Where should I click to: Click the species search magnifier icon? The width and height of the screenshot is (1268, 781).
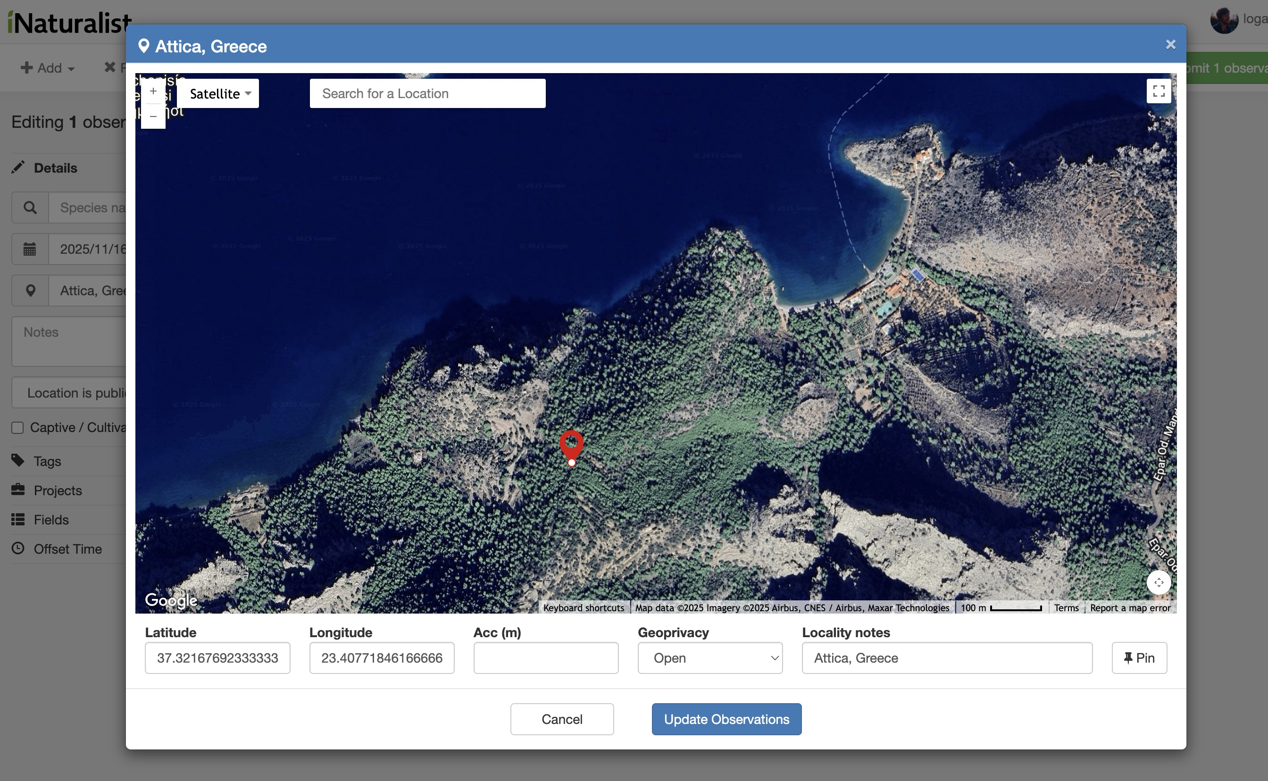[x=30, y=208]
